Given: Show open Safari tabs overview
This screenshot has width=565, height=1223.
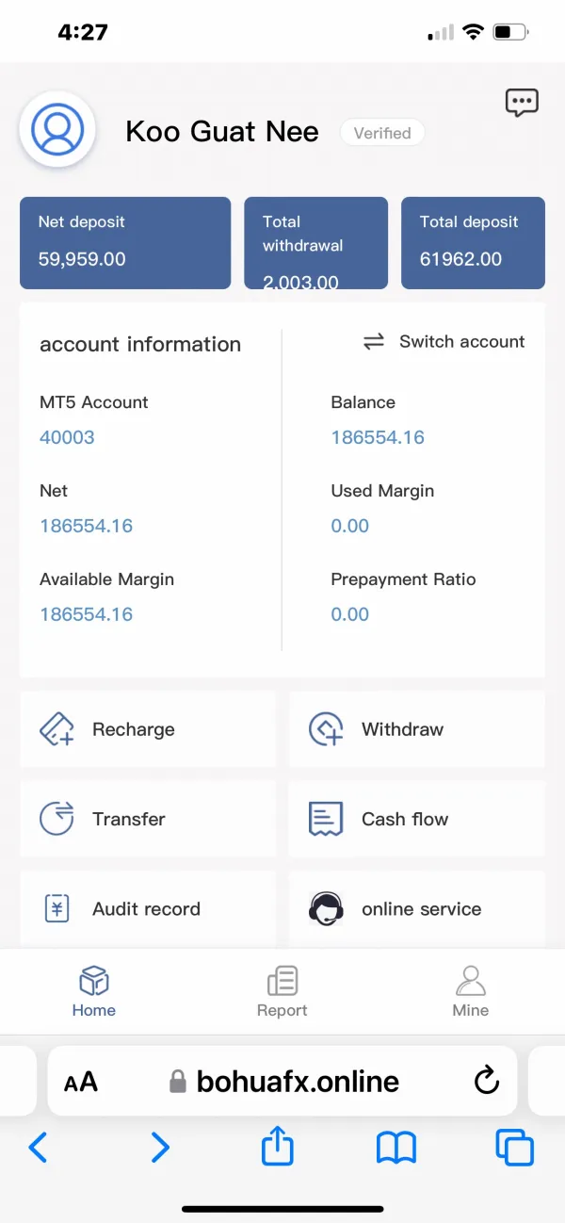Looking at the screenshot, I should (x=514, y=1148).
